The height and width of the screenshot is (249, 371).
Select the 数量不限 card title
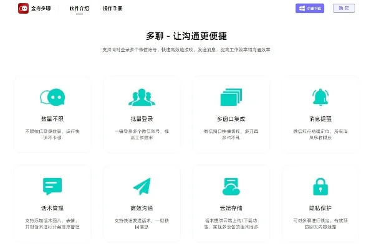tap(52, 119)
